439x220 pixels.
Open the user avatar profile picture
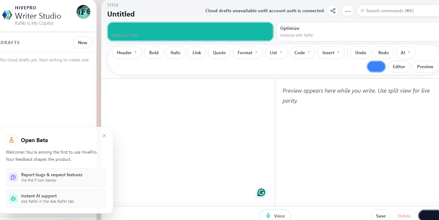[83, 12]
